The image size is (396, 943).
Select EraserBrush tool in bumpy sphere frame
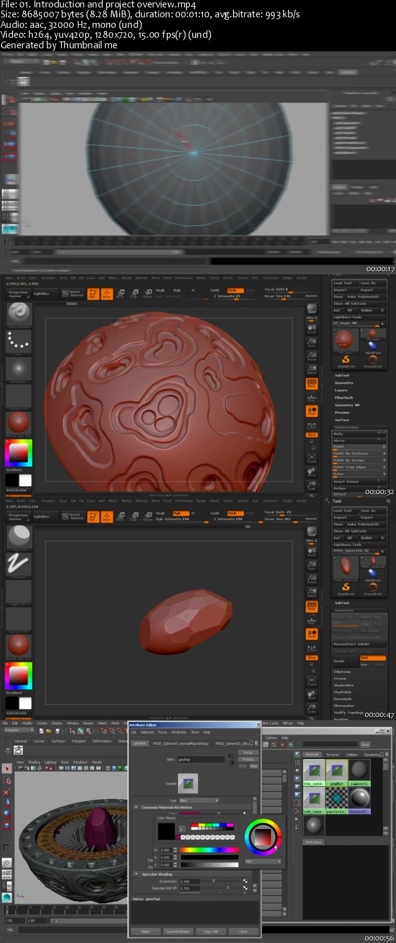pos(372,360)
